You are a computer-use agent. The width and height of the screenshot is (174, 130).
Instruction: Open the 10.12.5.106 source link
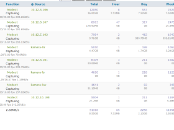point(39,10)
